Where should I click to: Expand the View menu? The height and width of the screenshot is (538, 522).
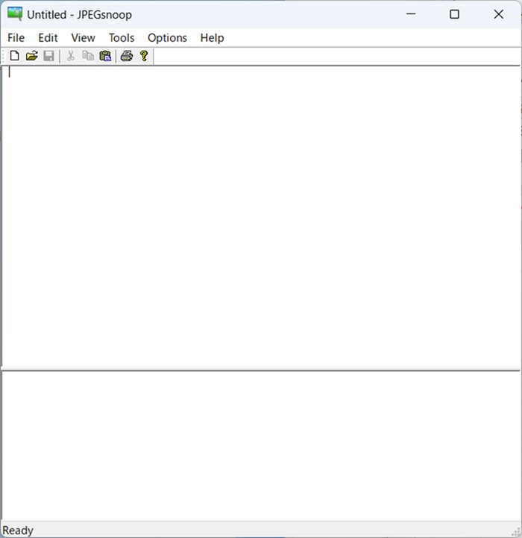point(83,37)
